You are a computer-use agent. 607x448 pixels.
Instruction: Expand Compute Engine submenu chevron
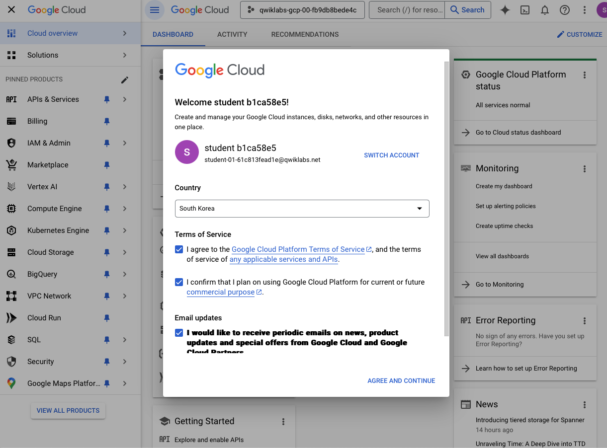coord(125,209)
